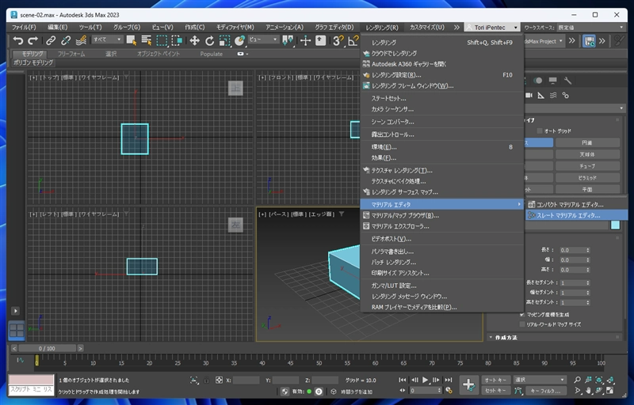Expand object category dropdown in Create panel

tap(574, 108)
